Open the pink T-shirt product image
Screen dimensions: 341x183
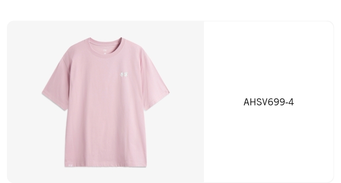(105, 102)
